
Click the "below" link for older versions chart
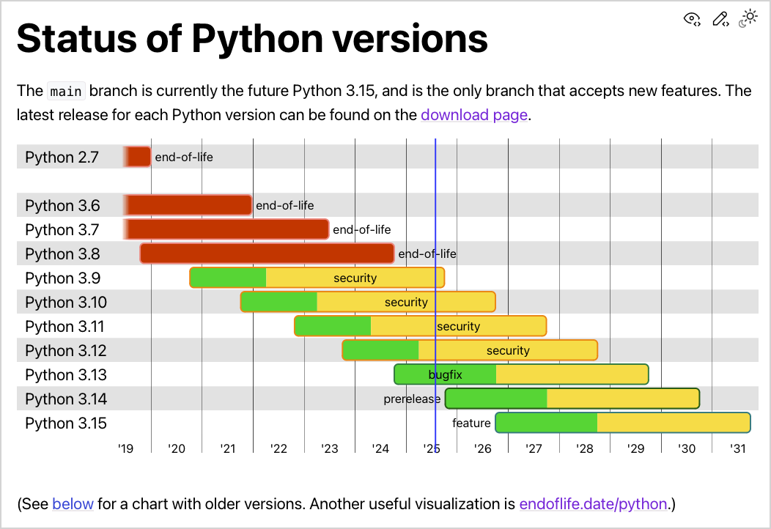point(73,504)
